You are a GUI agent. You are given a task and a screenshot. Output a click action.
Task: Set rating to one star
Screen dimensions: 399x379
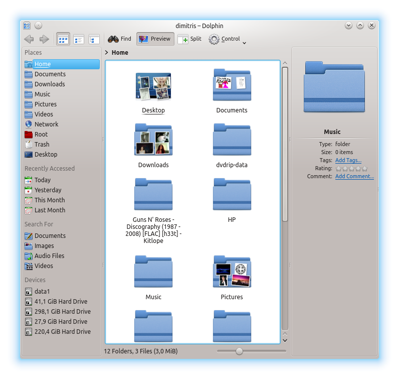point(338,169)
